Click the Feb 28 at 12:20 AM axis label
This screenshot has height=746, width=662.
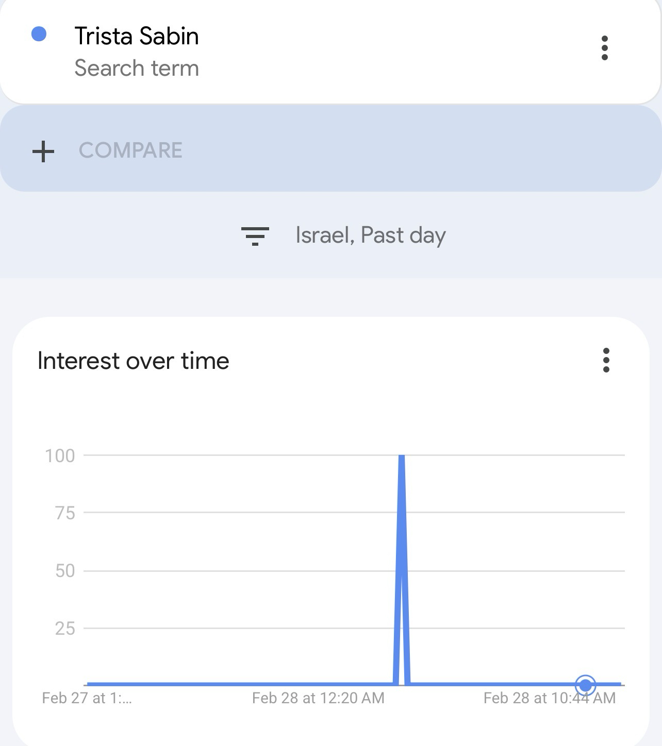coord(318,698)
